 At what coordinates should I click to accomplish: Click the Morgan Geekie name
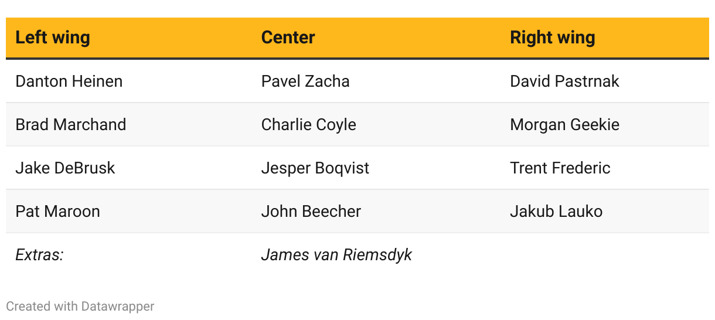click(x=564, y=124)
